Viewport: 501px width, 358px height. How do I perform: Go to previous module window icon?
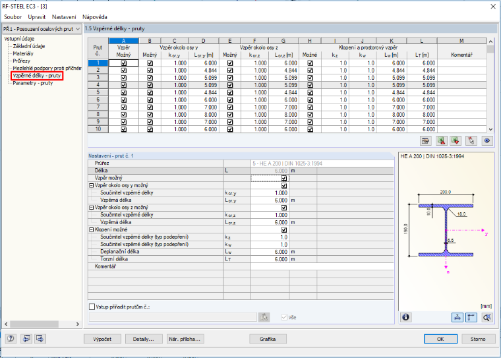click(x=26, y=338)
